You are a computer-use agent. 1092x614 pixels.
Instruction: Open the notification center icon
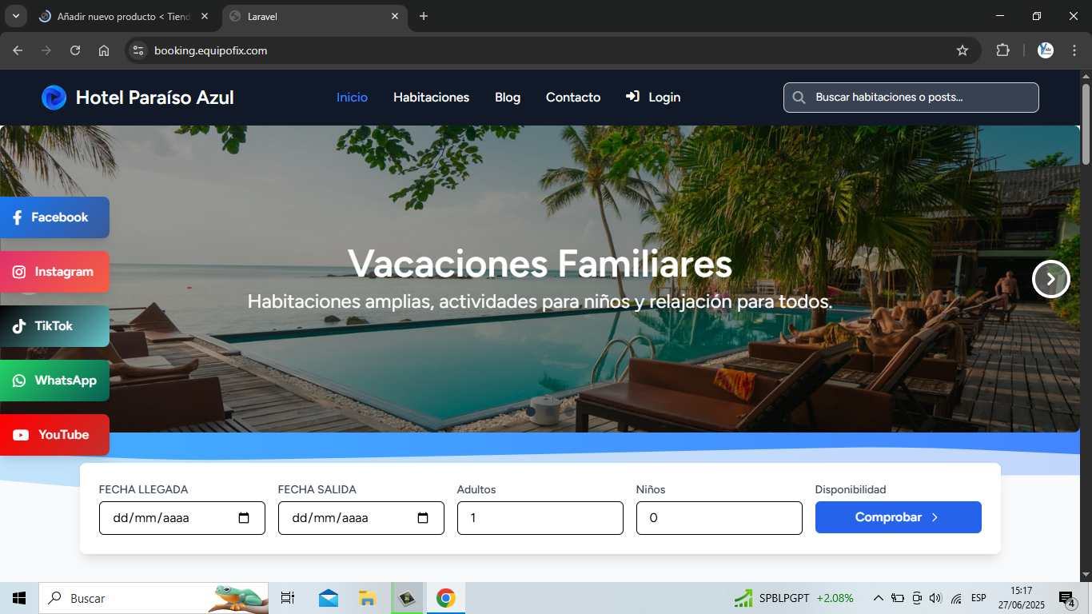(x=1067, y=598)
